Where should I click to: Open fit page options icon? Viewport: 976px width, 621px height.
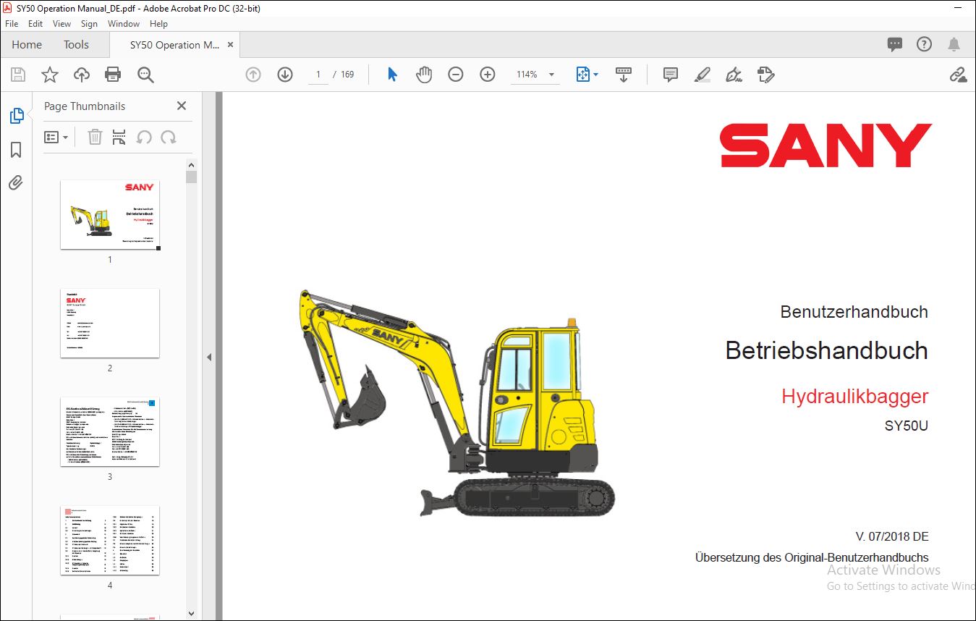pos(587,75)
